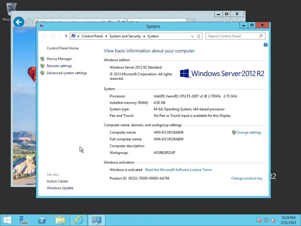Open File Explorer from the taskbar
Image resolution: width=301 pixels, height=226 pixels.
click(x=60, y=220)
